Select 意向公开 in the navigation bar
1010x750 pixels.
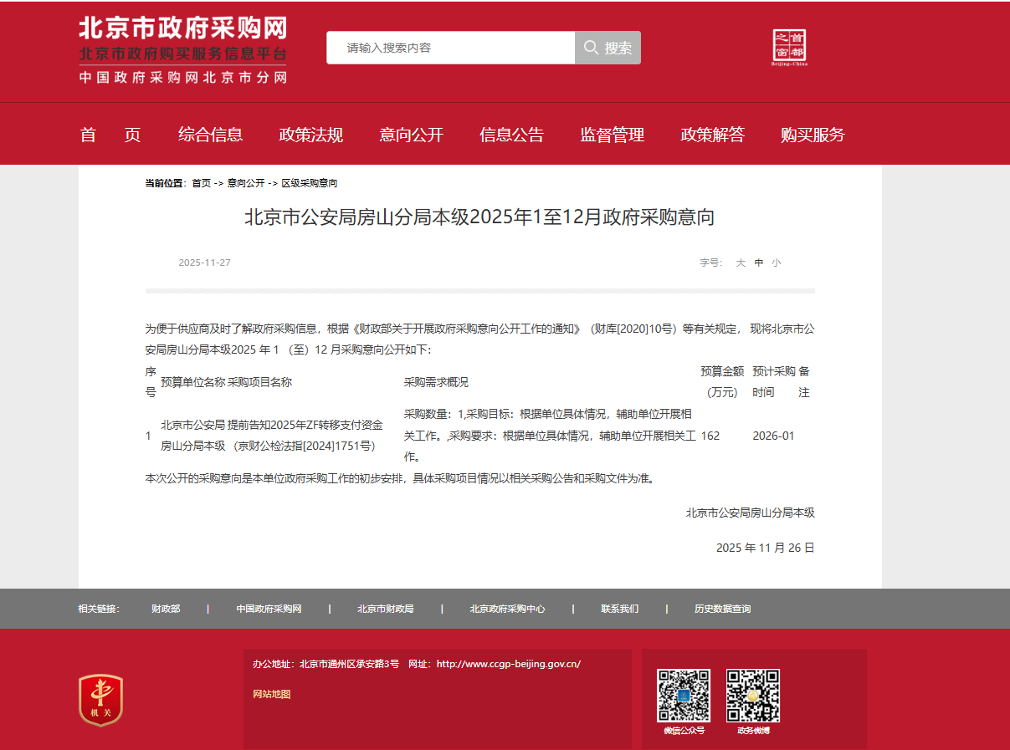tap(411, 135)
